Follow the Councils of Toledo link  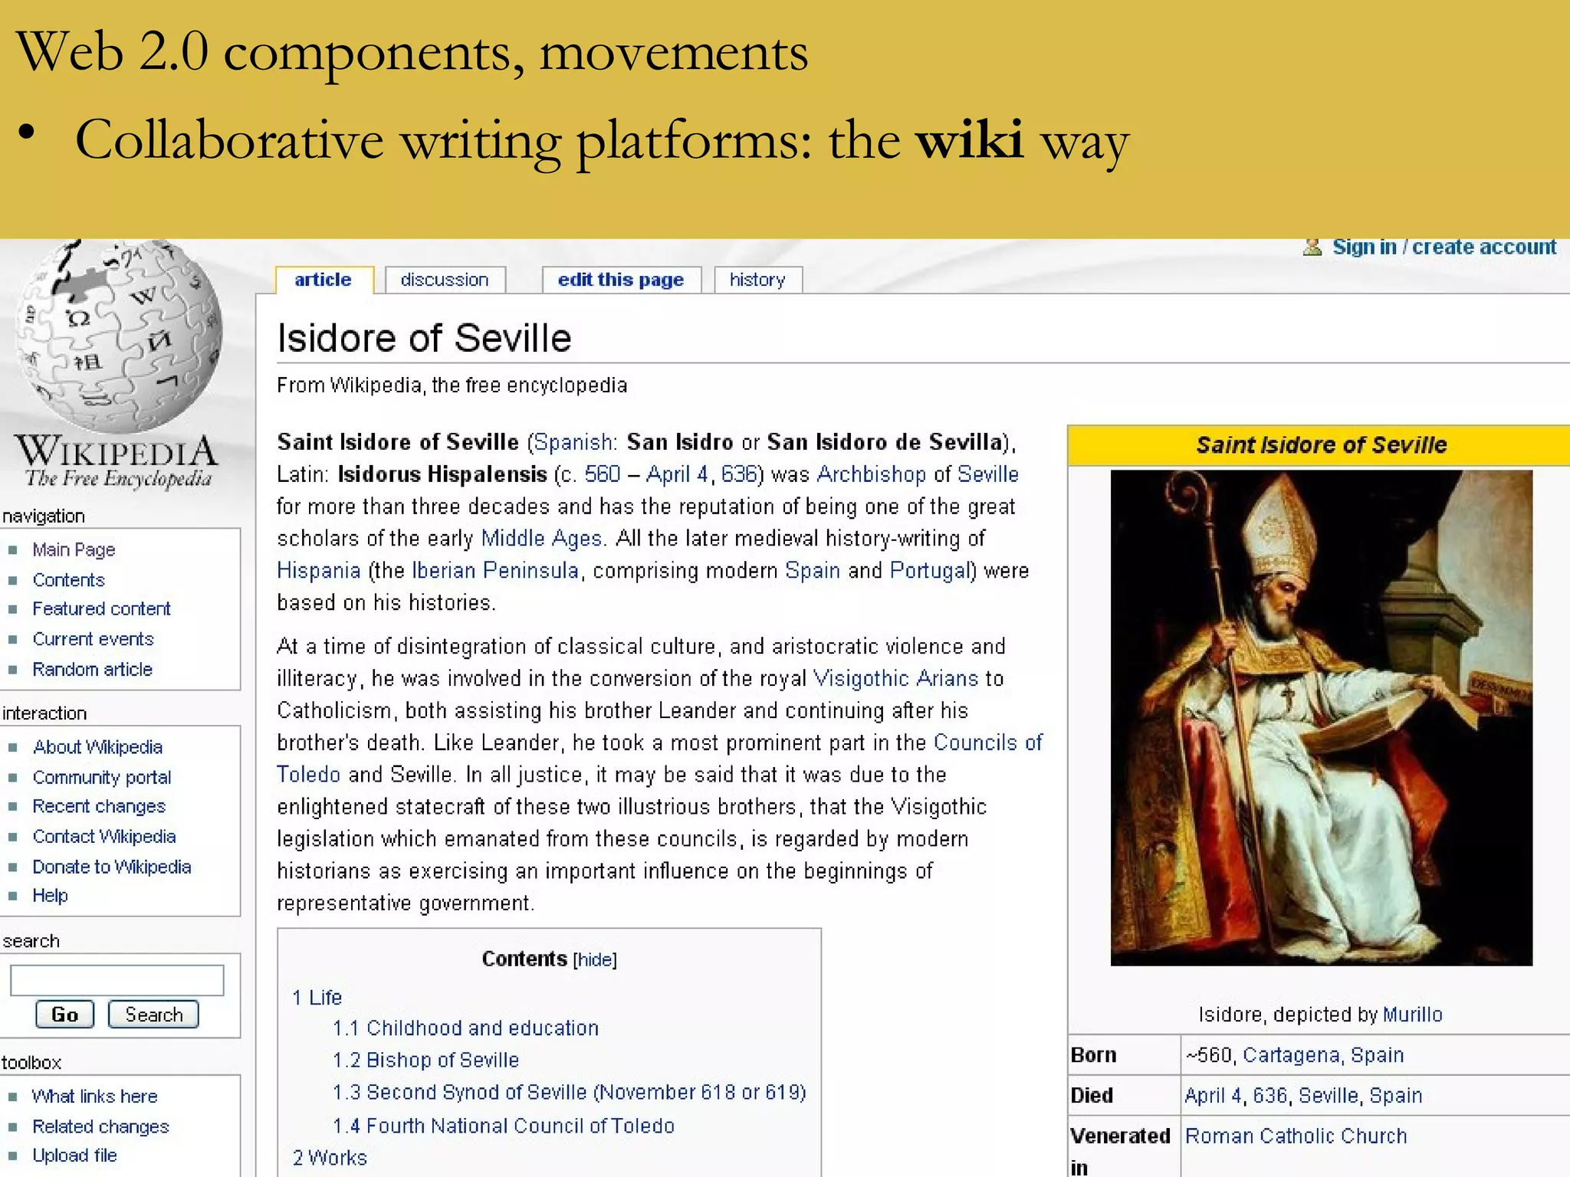988,743
